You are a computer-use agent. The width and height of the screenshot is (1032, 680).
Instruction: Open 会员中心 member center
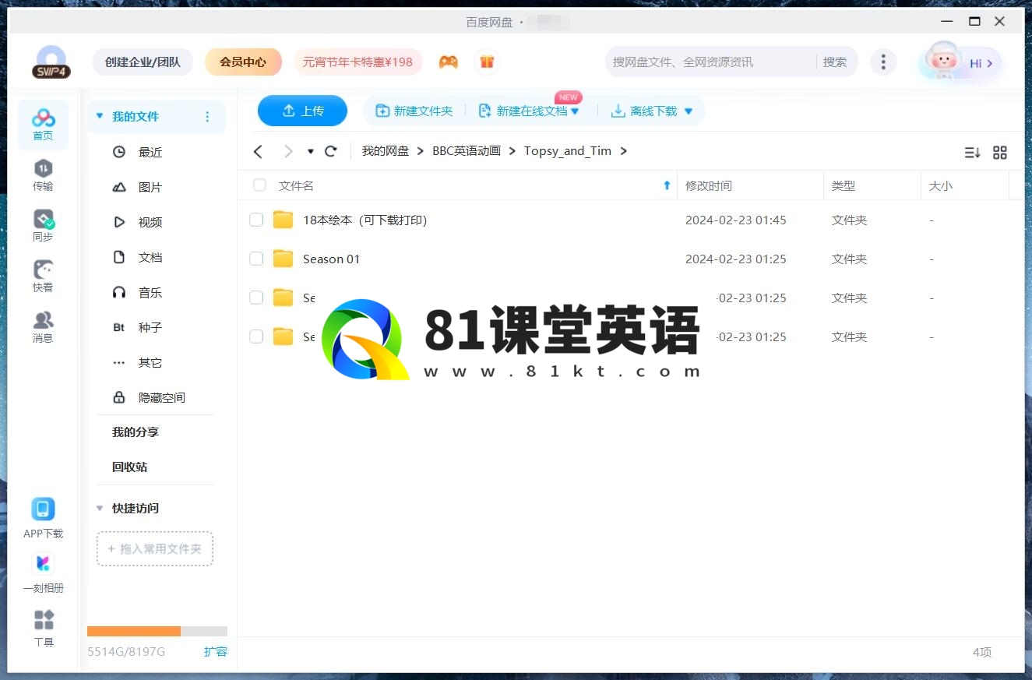pyautogui.click(x=243, y=62)
